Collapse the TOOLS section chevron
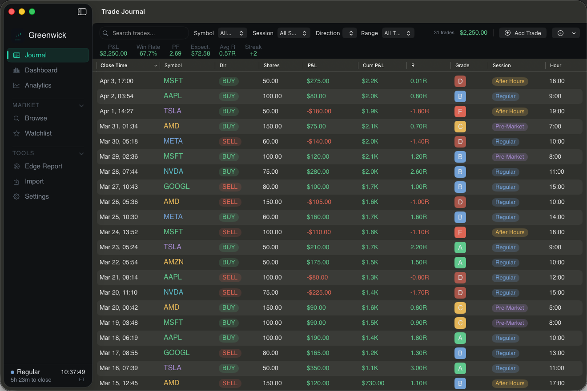 [x=81, y=153]
